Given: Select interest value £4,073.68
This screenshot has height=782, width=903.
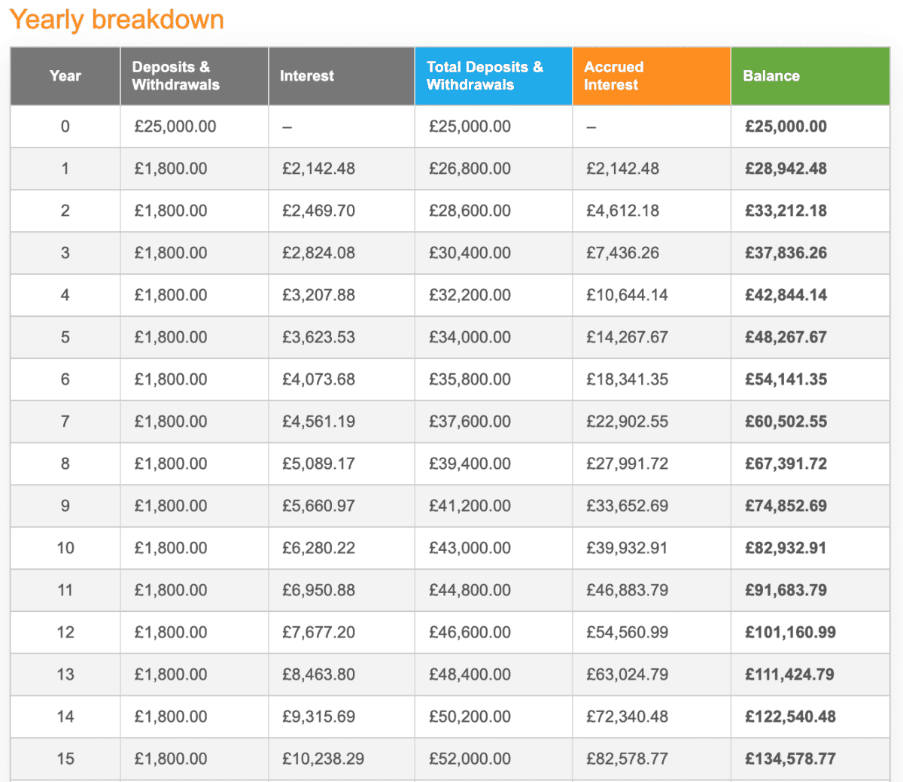Looking at the screenshot, I should [318, 379].
